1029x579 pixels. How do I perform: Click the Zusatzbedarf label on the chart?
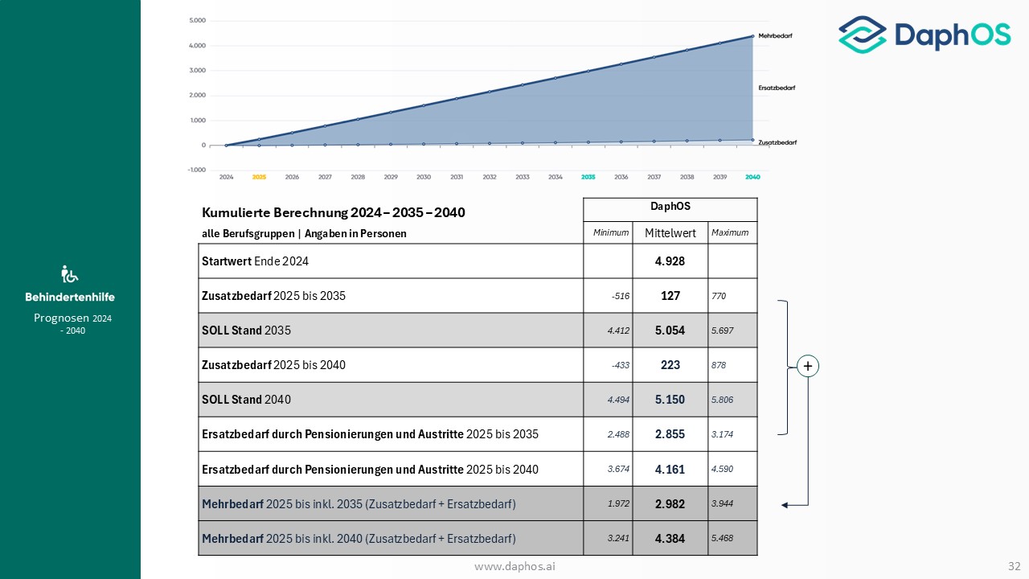[x=777, y=142]
